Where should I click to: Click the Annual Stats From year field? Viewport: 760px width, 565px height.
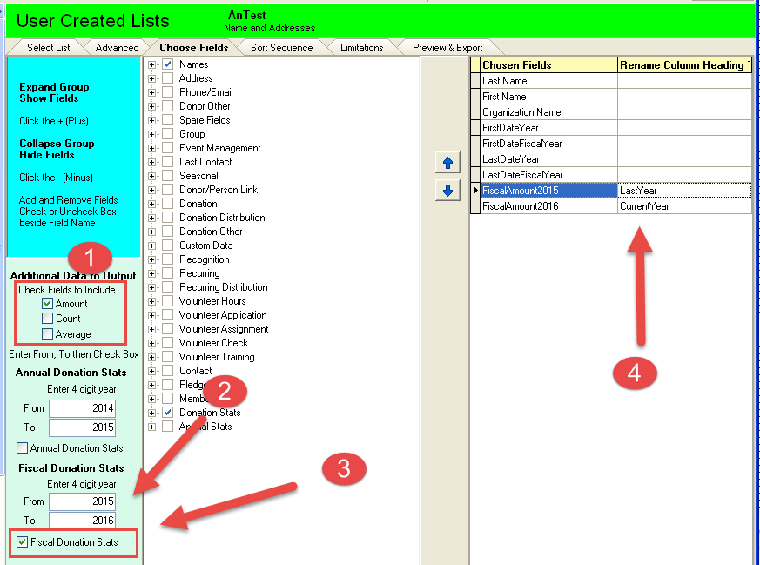point(82,408)
